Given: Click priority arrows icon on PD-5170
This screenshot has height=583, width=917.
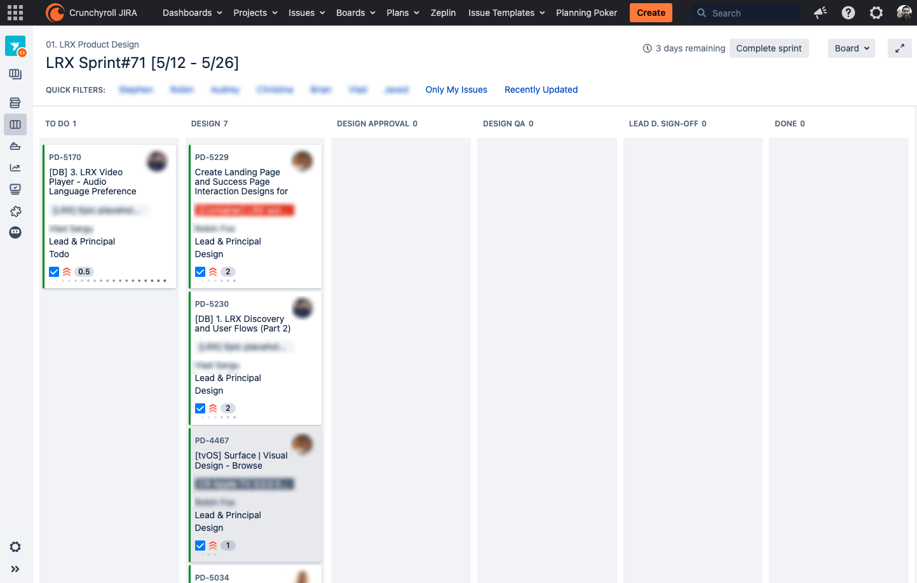Looking at the screenshot, I should [x=67, y=272].
